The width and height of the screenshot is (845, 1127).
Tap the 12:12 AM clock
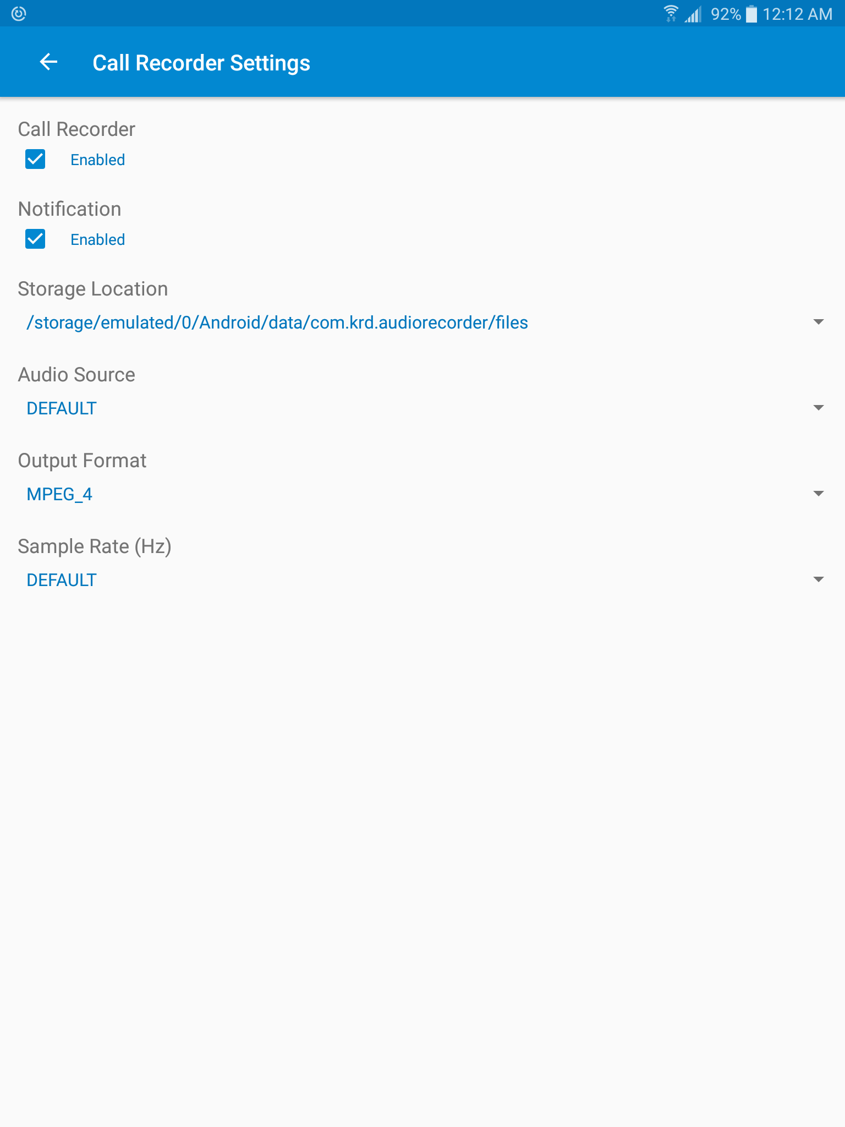tap(797, 14)
